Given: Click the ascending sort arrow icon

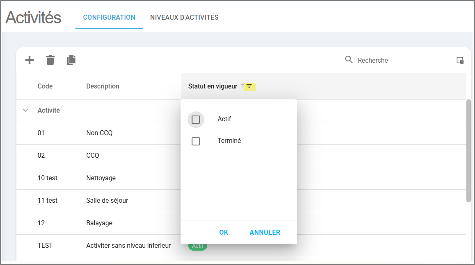Looking at the screenshot, I should (242, 86).
